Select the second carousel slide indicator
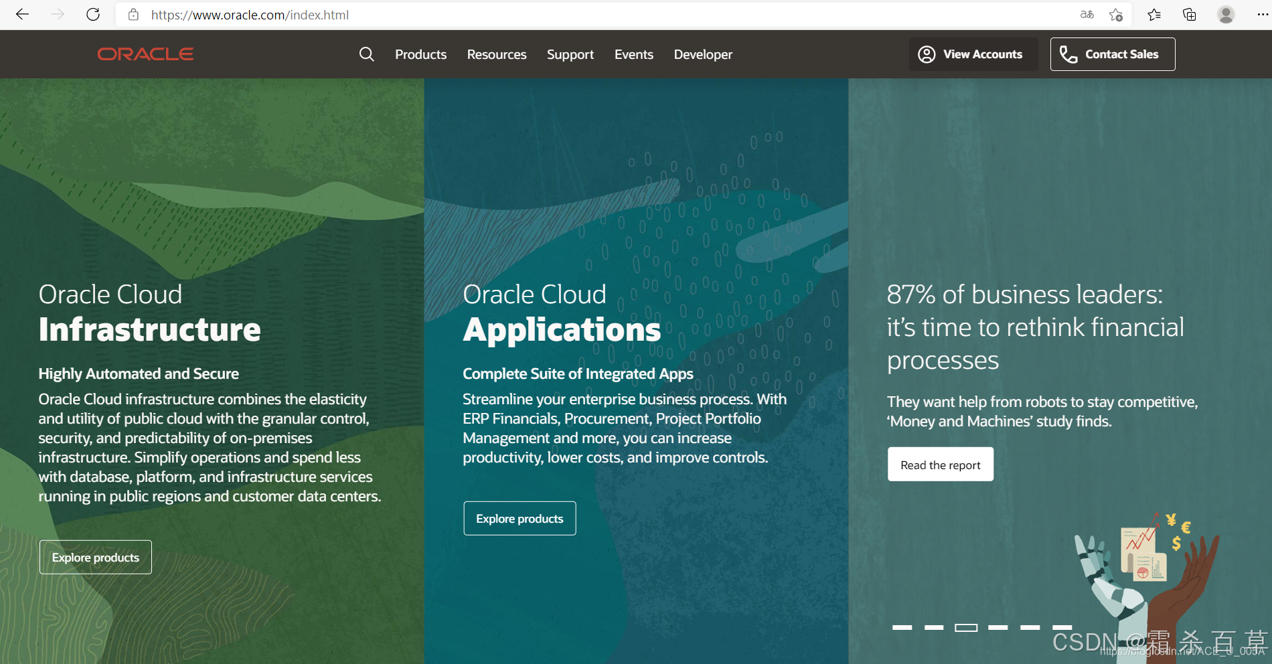 (x=934, y=627)
